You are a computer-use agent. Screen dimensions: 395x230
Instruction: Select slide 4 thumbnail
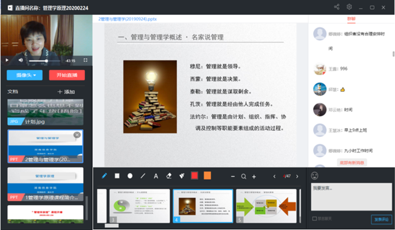click(203, 206)
